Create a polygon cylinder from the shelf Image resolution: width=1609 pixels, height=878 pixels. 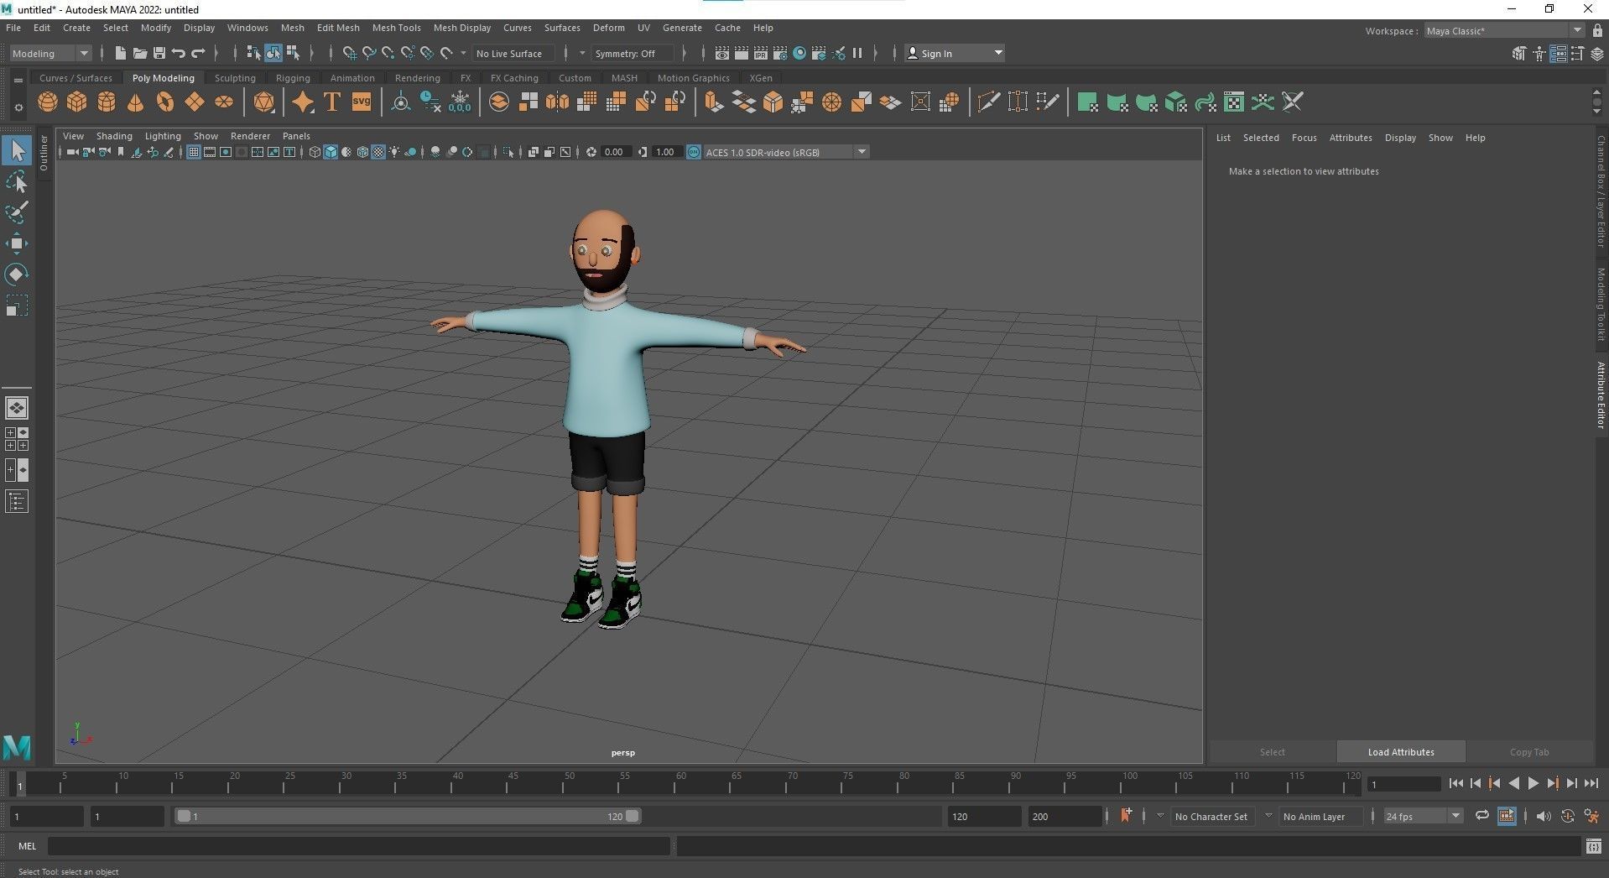(107, 102)
